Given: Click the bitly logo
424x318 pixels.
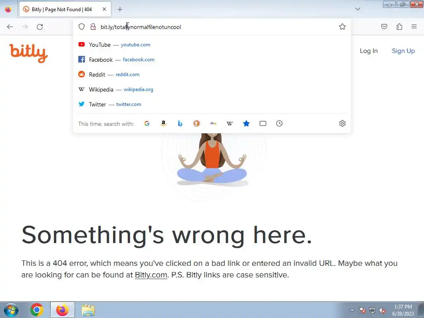Looking at the screenshot, I should [29, 53].
